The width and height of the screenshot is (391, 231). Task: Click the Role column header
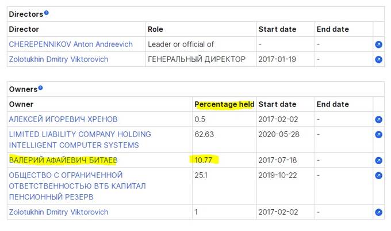(x=155, y=29)
